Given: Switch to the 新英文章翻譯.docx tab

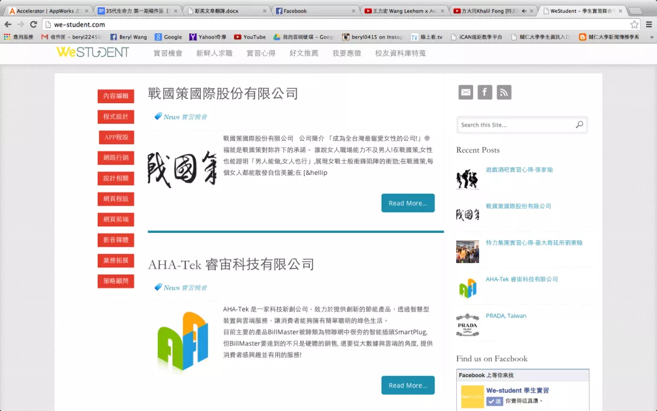Looking at the screenshot, I should click(x=226, y=11).
